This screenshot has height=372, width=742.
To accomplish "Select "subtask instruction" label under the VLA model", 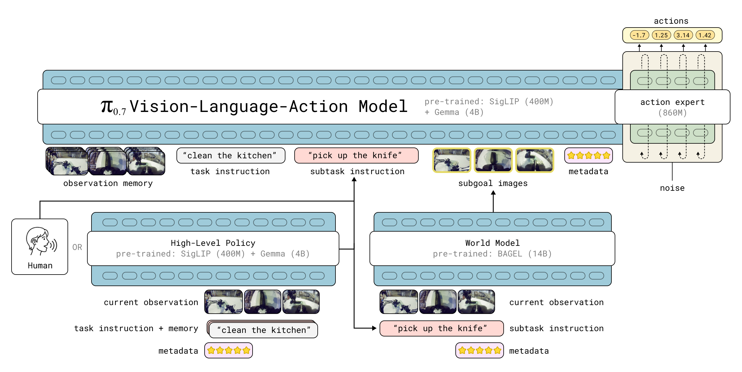I will tap(357, 171).
